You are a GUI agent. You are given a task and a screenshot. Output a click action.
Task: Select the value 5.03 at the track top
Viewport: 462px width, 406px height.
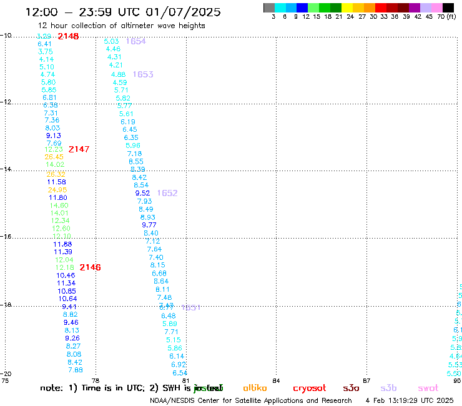(x=111, y=41)
